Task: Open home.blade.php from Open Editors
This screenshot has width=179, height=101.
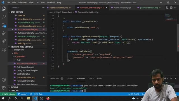Action: (x=27, y=19)
